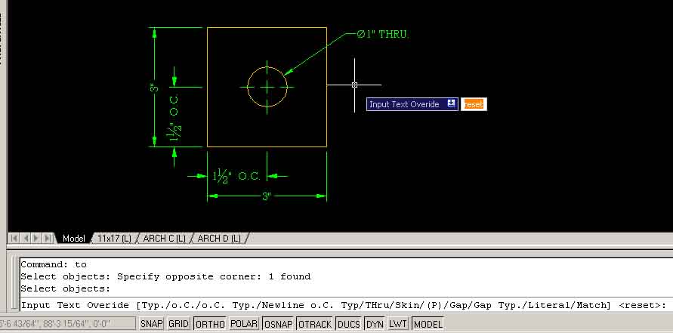Screen dimensions: 673x333
Task: Open the ARCH D (L) layout tab
Action: (x=219, y=238)
